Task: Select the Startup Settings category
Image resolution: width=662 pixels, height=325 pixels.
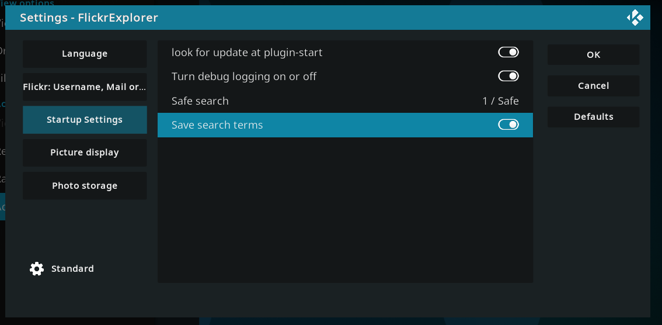Action: click(85, 120)
